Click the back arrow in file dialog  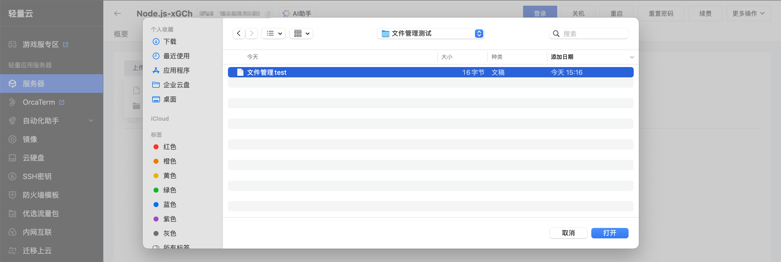(x=239, y=34)
